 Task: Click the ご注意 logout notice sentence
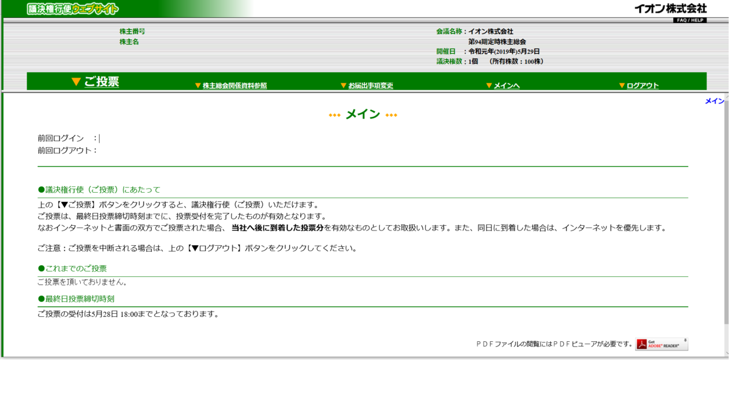pos(197,248)
